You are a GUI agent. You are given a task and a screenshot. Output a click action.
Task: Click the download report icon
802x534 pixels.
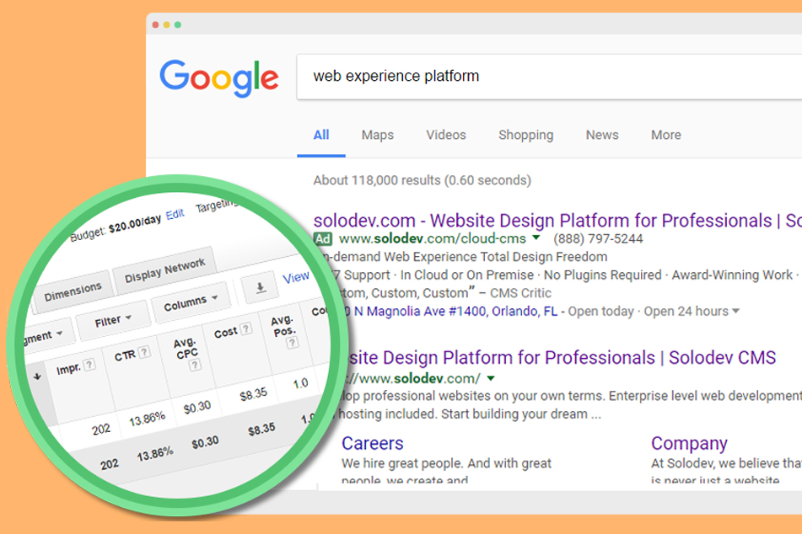coord(261,287)
